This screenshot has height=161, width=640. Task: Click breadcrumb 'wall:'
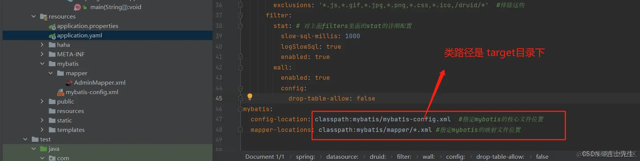coord(429,157)
